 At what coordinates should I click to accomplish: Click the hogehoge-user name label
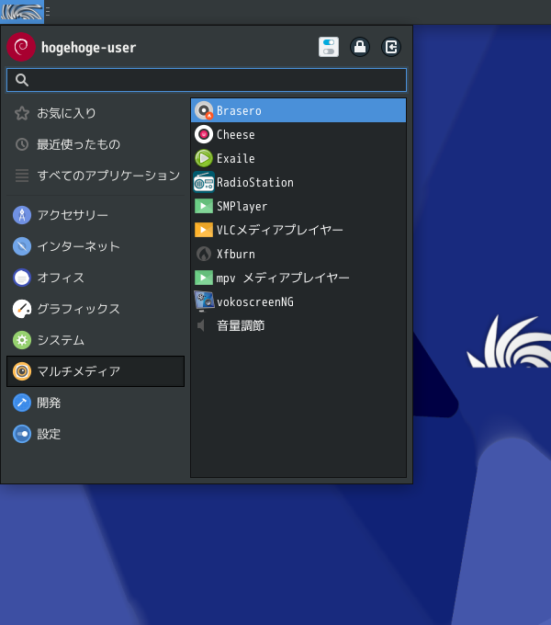[x=89, y=48]
